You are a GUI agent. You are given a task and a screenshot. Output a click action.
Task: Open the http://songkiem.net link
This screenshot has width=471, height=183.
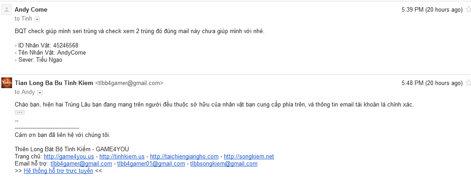tap(249, 156)
